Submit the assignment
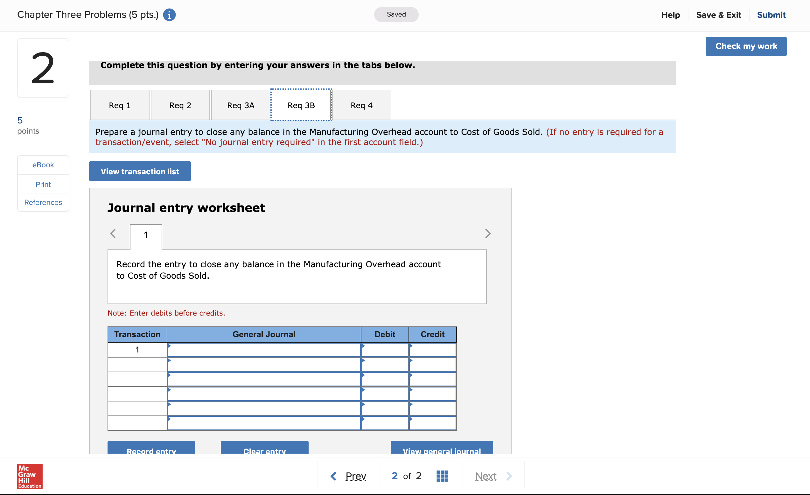This screenshot has height=495, width=810. [x=771, y=15]
